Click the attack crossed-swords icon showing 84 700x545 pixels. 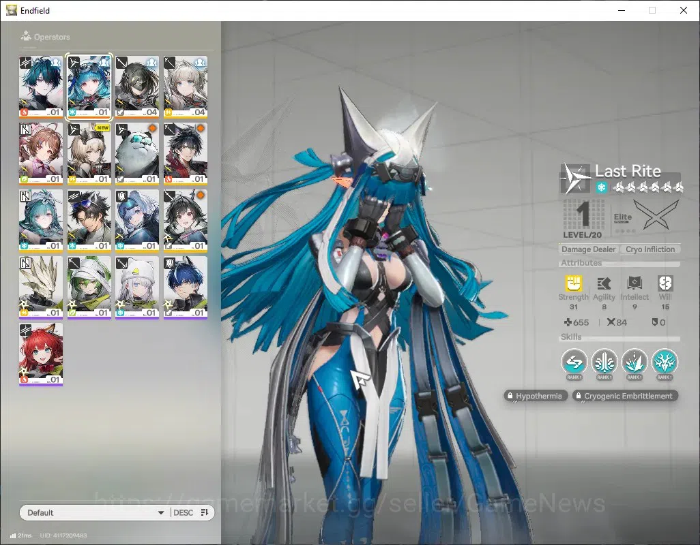click(x=611, y=322)
